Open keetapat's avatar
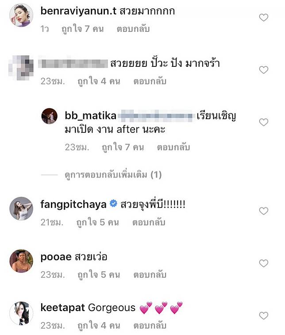 click(21, 313)
